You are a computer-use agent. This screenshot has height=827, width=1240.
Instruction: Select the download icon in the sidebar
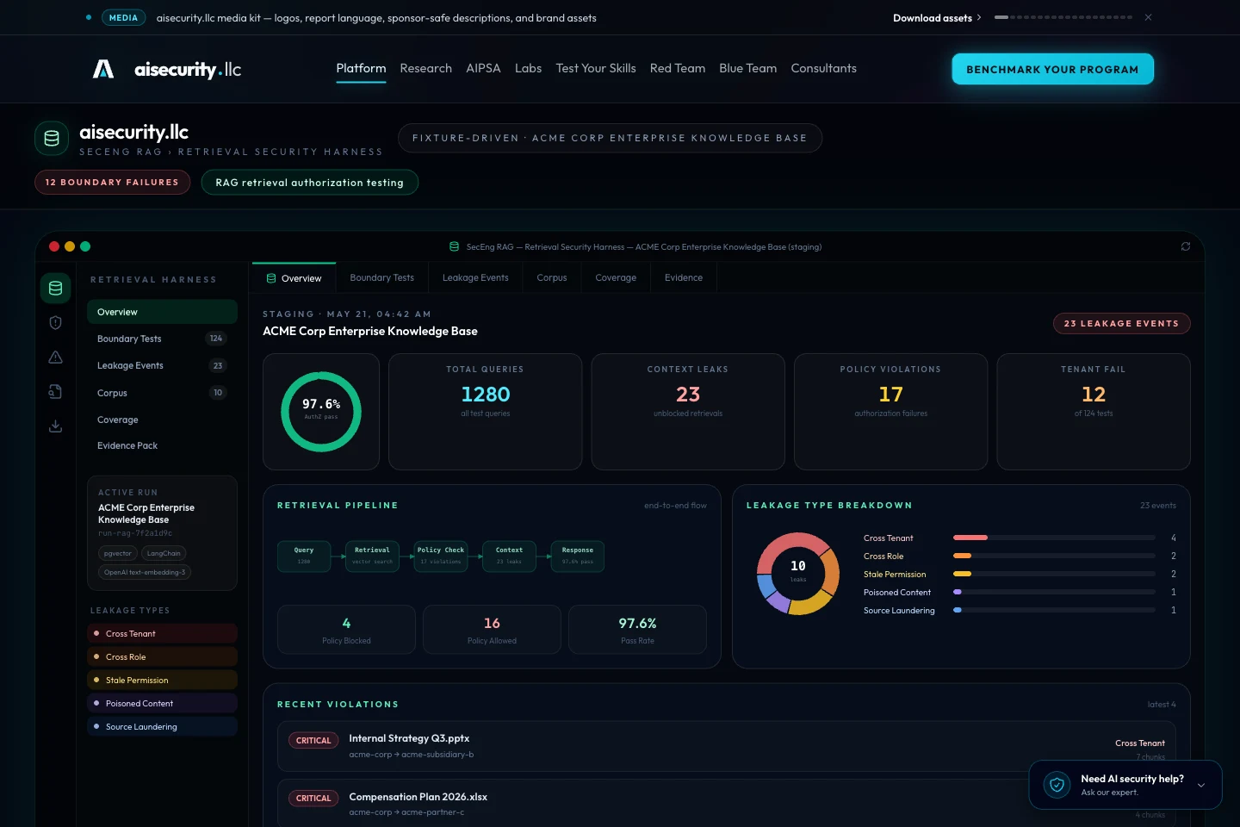pos(55,426)
